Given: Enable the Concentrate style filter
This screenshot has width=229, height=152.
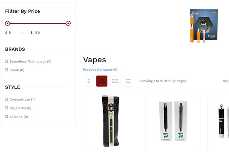Looking at the screenshot, I should click(x=6, y=99).
